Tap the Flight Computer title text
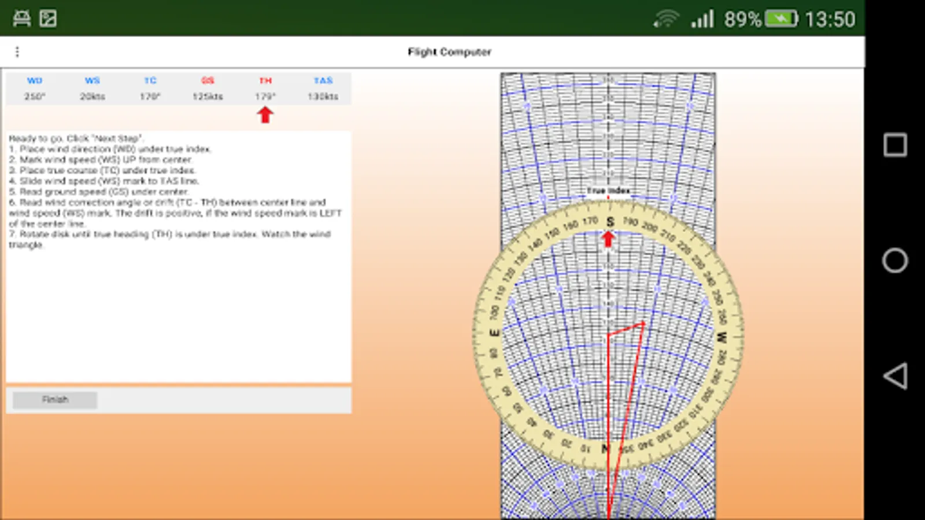This screenshot has width=925, height=520. click(x=449, y=52)
